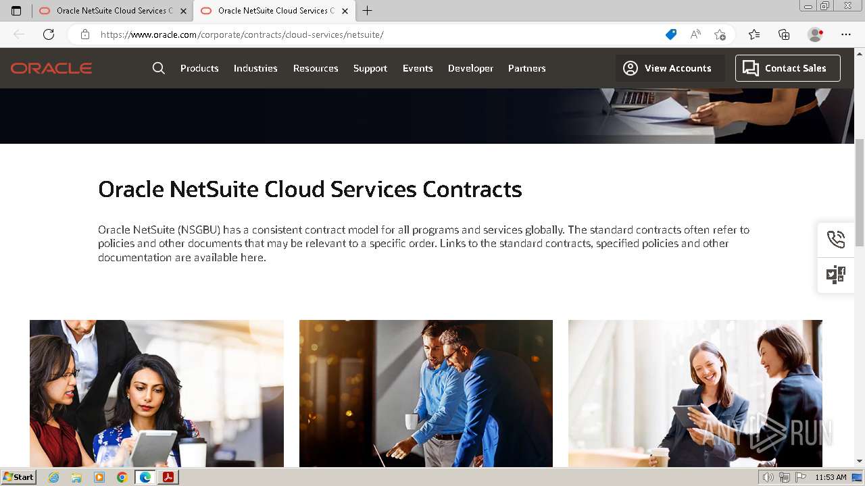This screenshot has width=865, height=486.
Task: Open a new browser tab
Action: (367, 11)
